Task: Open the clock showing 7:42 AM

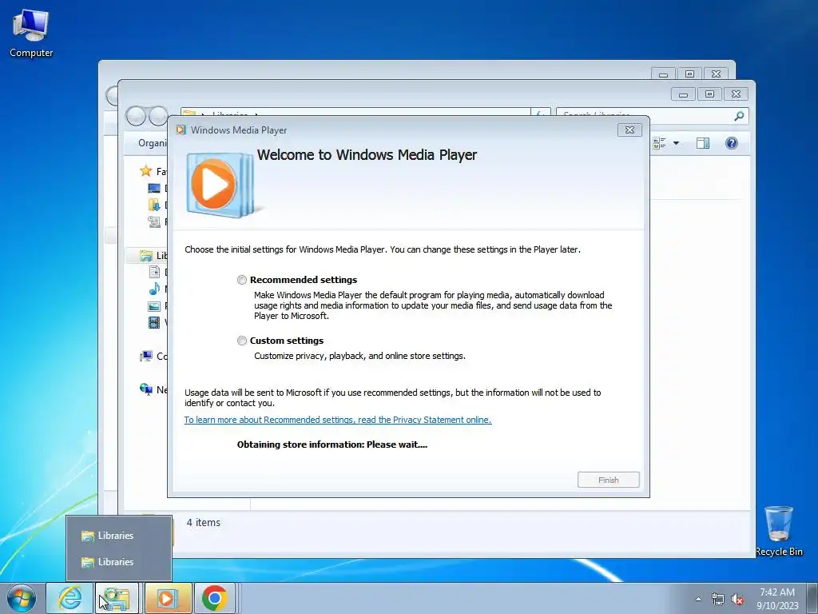Action: click(777, 599)
